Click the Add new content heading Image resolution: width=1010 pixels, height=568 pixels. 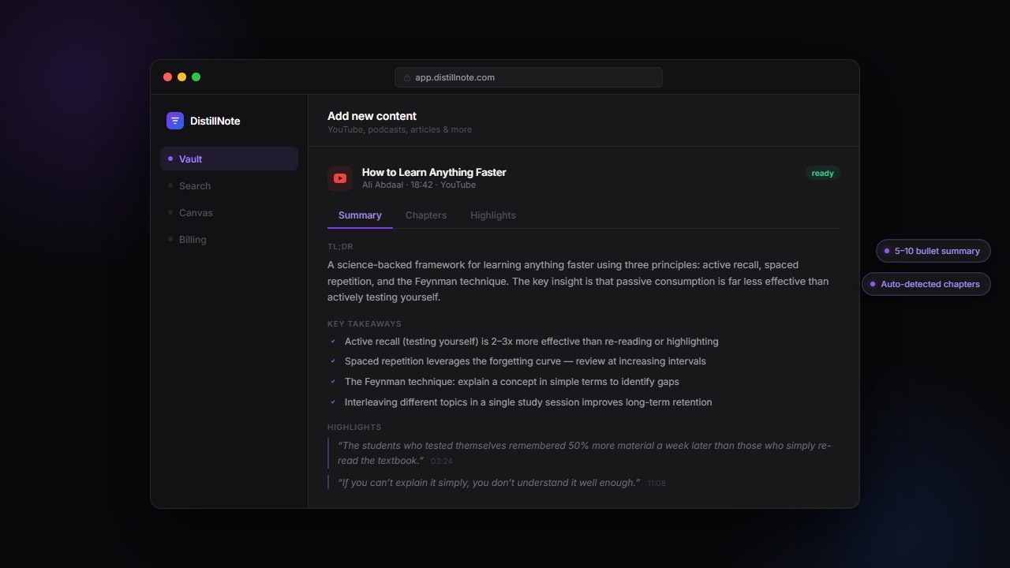(372, 116)
